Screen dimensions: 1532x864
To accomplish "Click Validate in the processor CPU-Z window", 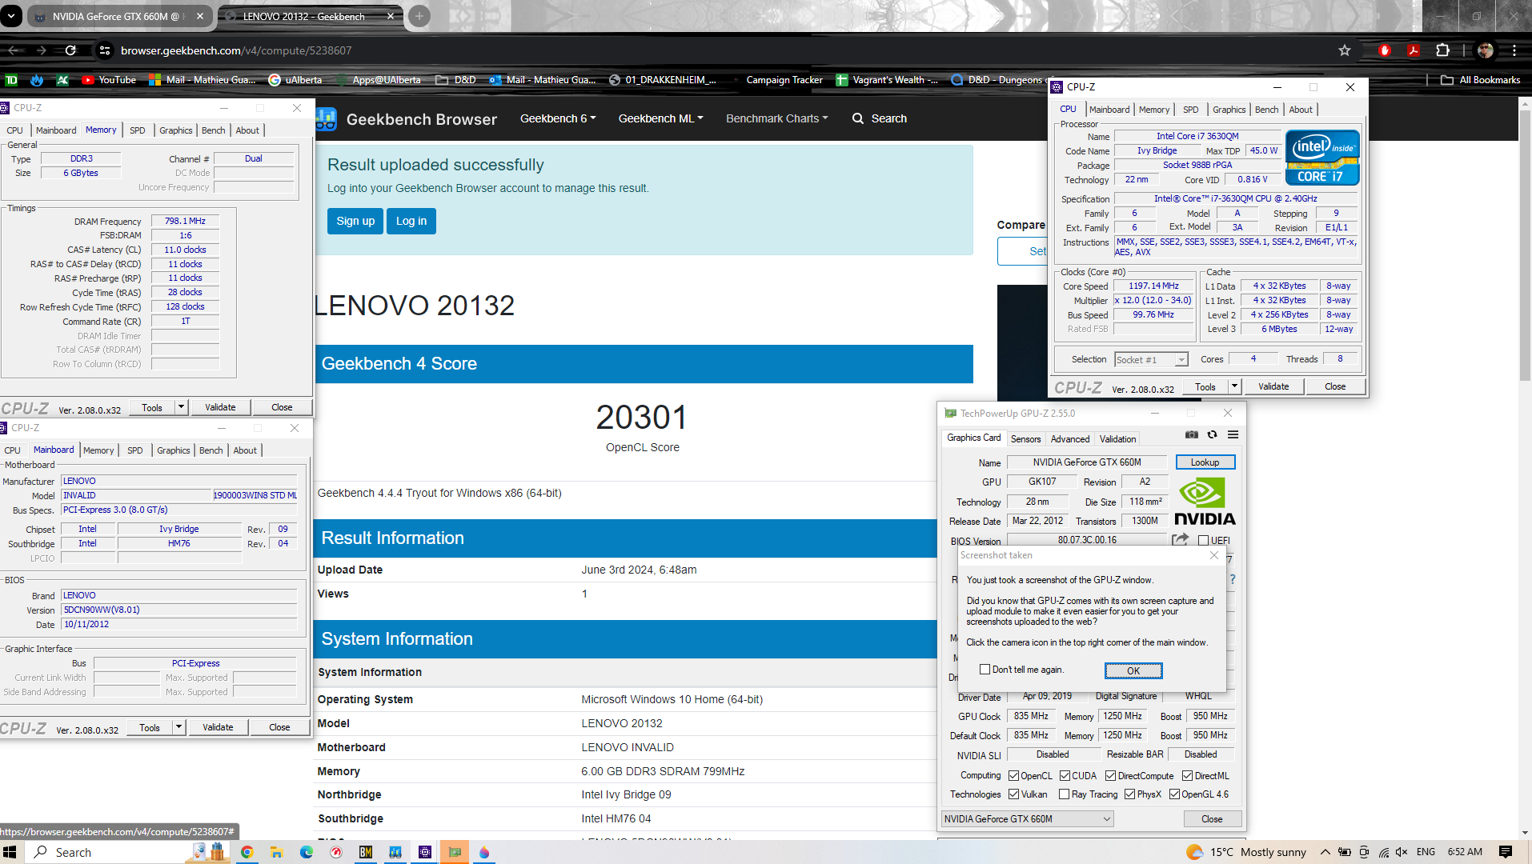I will pos(1273,386).
